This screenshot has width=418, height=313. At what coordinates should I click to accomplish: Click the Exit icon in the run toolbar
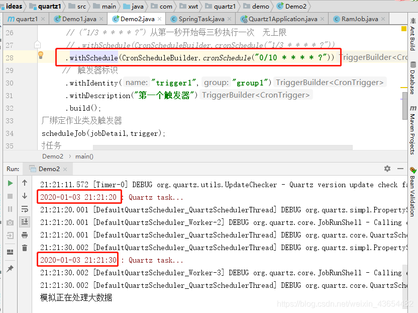[x=10, y=236]
